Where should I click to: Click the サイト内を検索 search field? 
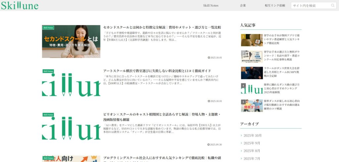click(x=311, y=6)
